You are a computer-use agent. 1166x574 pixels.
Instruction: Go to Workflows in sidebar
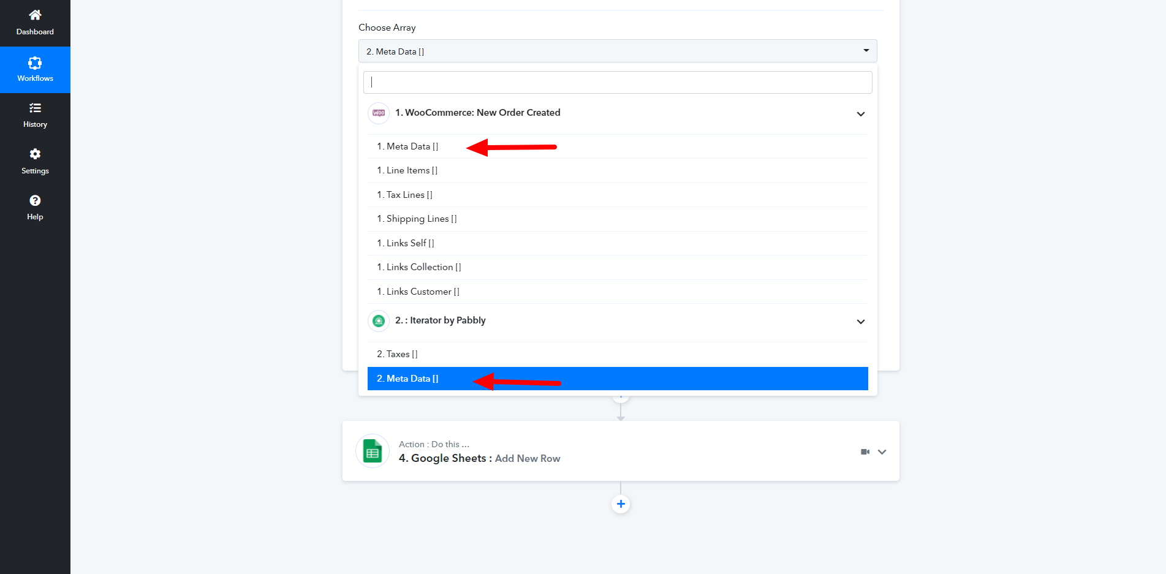[35, 70]
